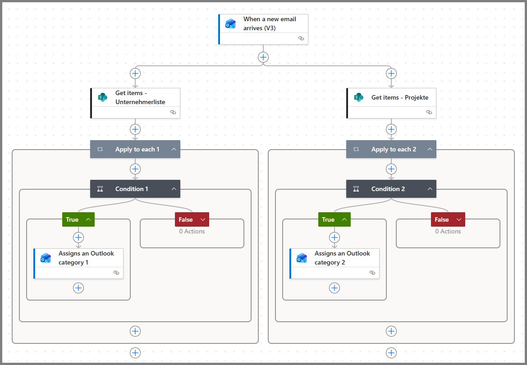Click connection icon on Assigns an Outlook category 1
The image size is (527, 365).
(x=116, y=273)
